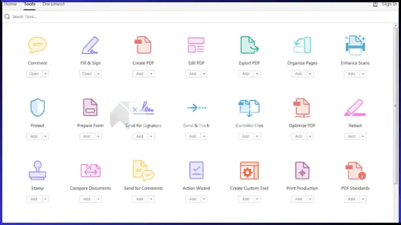
Task: Select the Tools tab
Action: tap(29, 4)
